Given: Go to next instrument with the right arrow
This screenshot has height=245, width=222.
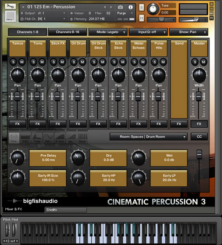Looking at the screenshot, I should 111,7.
